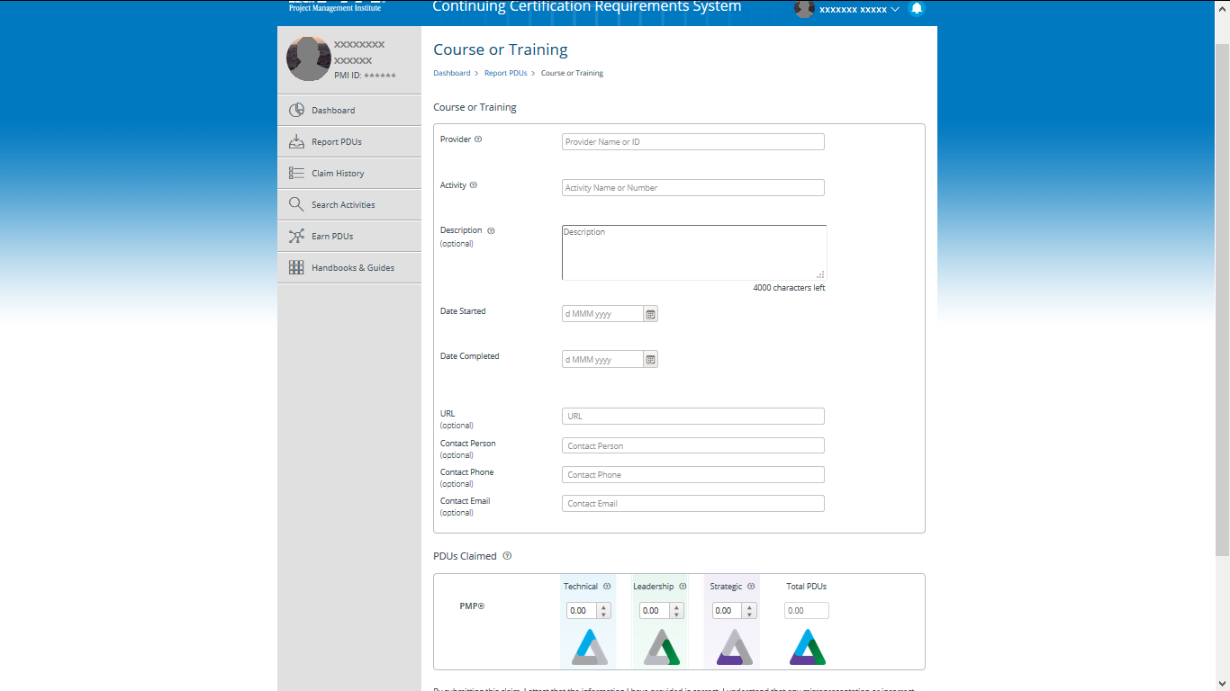Click the Total PDUs value field
Image resolution: width=1230 pixels, height=691 pixels.
click(807, 610)
